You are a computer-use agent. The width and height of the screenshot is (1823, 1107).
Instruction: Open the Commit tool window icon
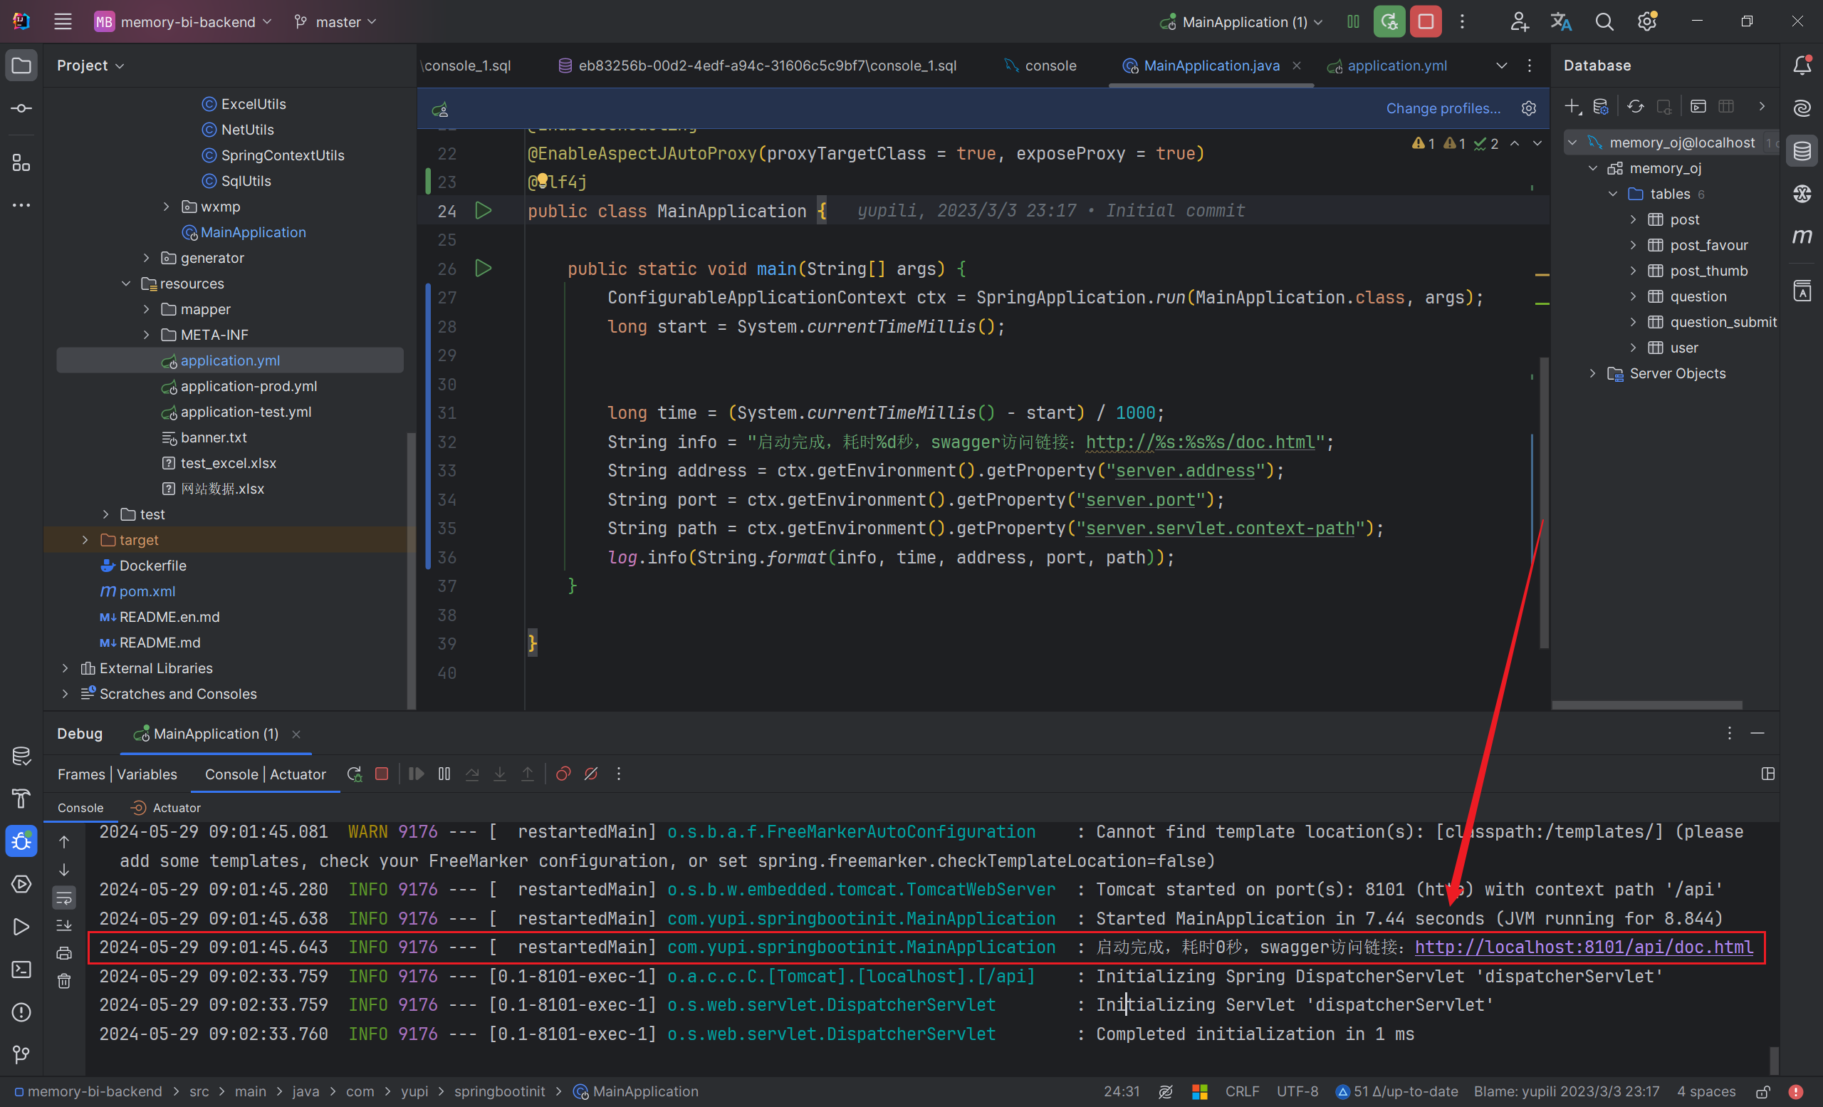click(21, 108)
